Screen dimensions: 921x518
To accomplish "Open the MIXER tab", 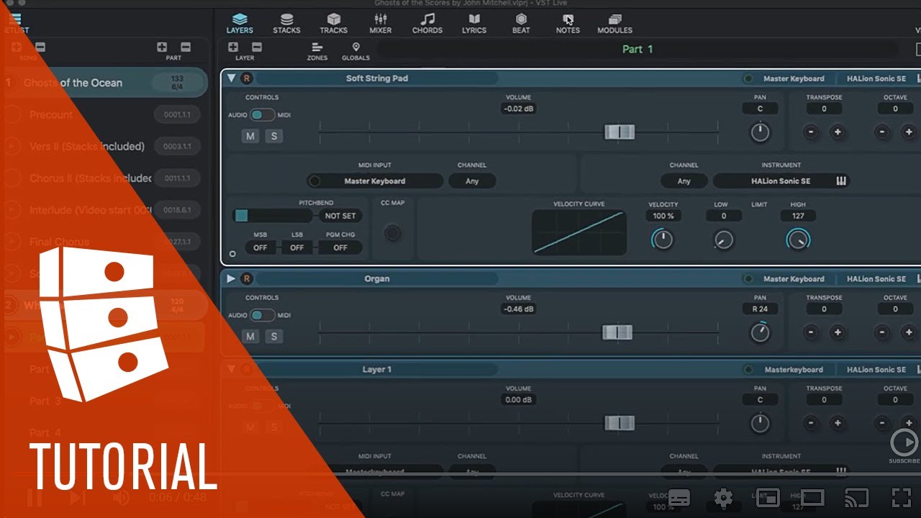I will 381,23.
